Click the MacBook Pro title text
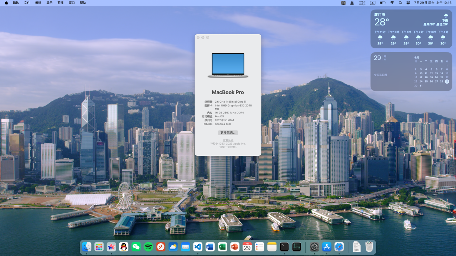This screenshot has height=256, width=456. 228,92
